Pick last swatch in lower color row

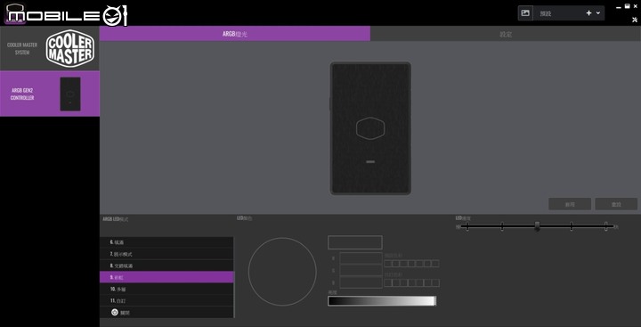435,282
